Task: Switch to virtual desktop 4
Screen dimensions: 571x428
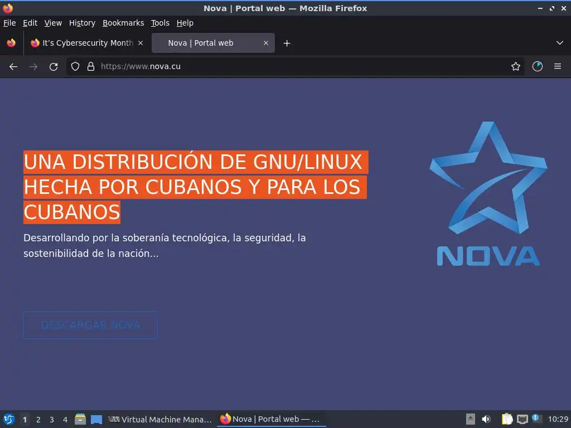Action: tap(65, 420)
